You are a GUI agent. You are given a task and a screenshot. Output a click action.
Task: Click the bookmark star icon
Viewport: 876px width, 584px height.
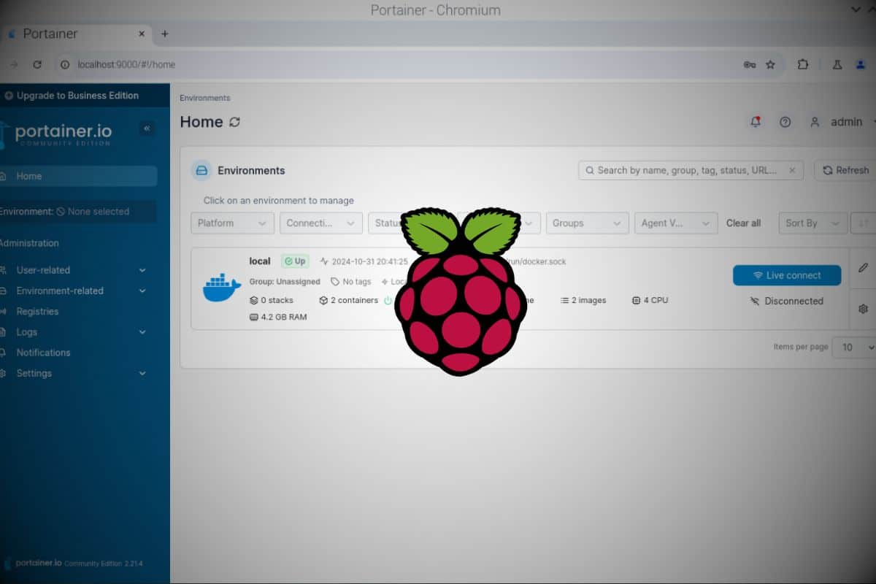pos(770,64)
